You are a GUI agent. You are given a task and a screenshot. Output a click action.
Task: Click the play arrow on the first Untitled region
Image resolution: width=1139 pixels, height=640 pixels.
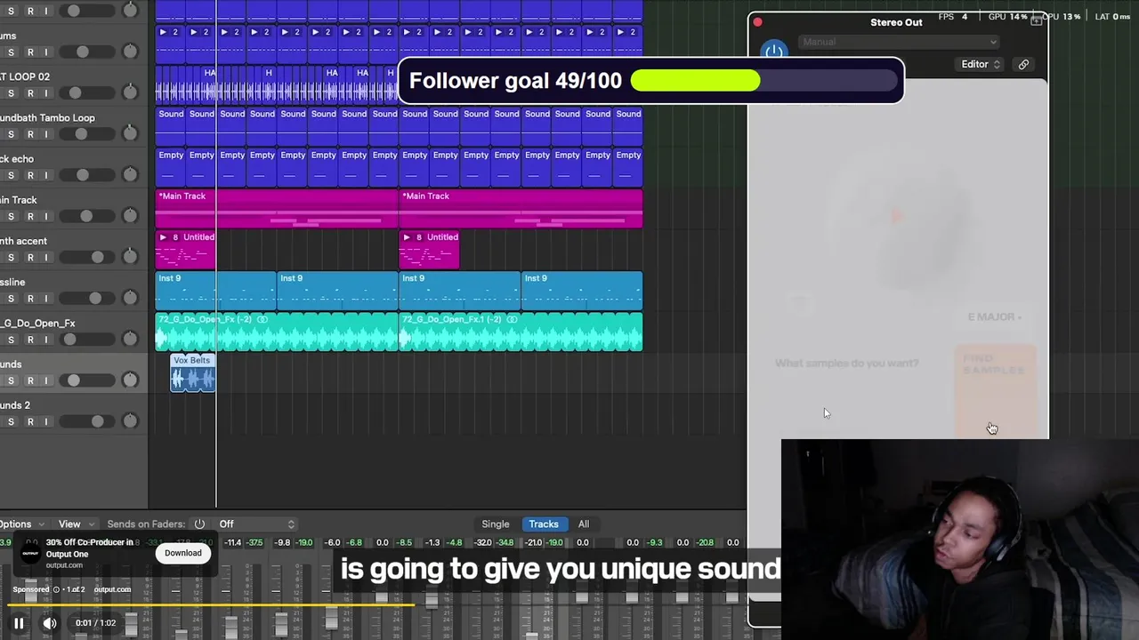(x=163, y=237)
